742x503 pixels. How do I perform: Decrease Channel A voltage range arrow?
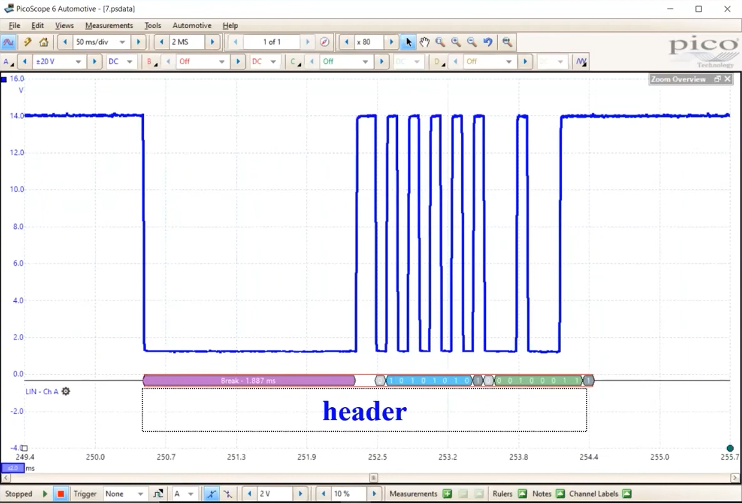pyautogui.click(x=25, y=62)
